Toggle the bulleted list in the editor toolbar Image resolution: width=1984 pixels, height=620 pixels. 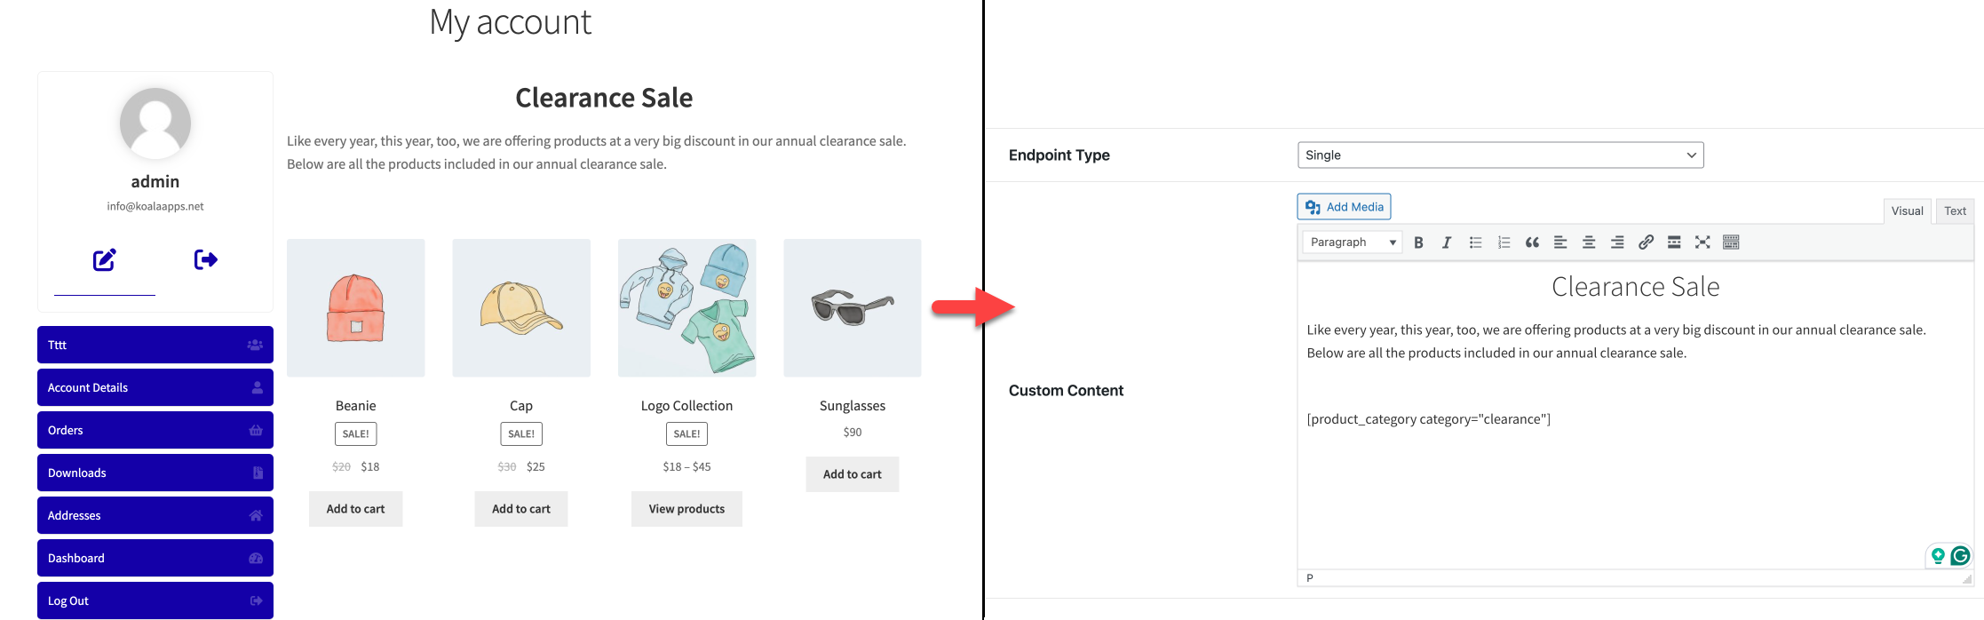click(1475, 242)
